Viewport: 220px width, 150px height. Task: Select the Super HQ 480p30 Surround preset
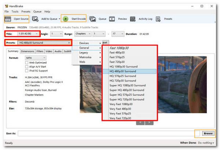(130, 90)
